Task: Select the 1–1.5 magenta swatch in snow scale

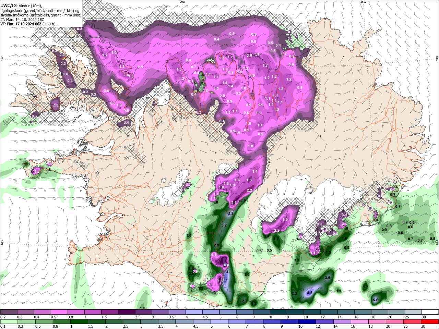Action: pyautogui.click(x=93, y=312)
